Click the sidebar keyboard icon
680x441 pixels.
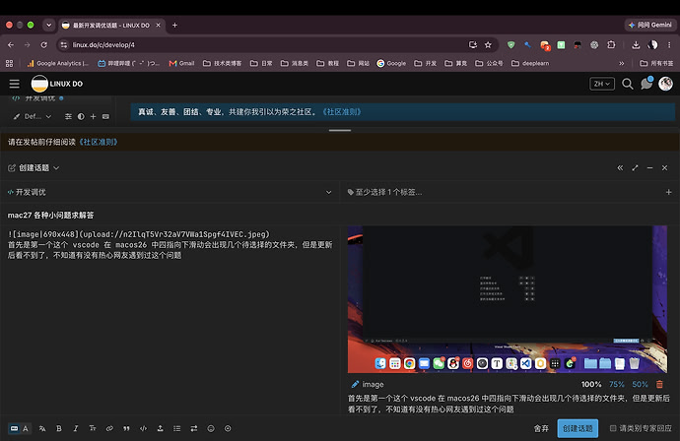pos(105,116)
